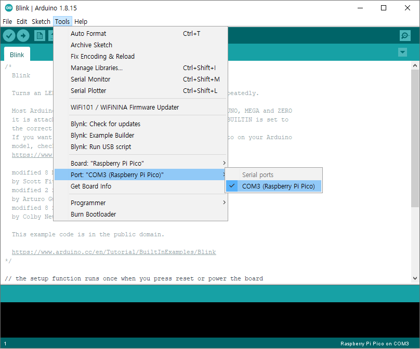The width and height of the screenshot is (420, 349).
Task: Open Serial Plotter menu entry
Action: [x=140, y=91]
